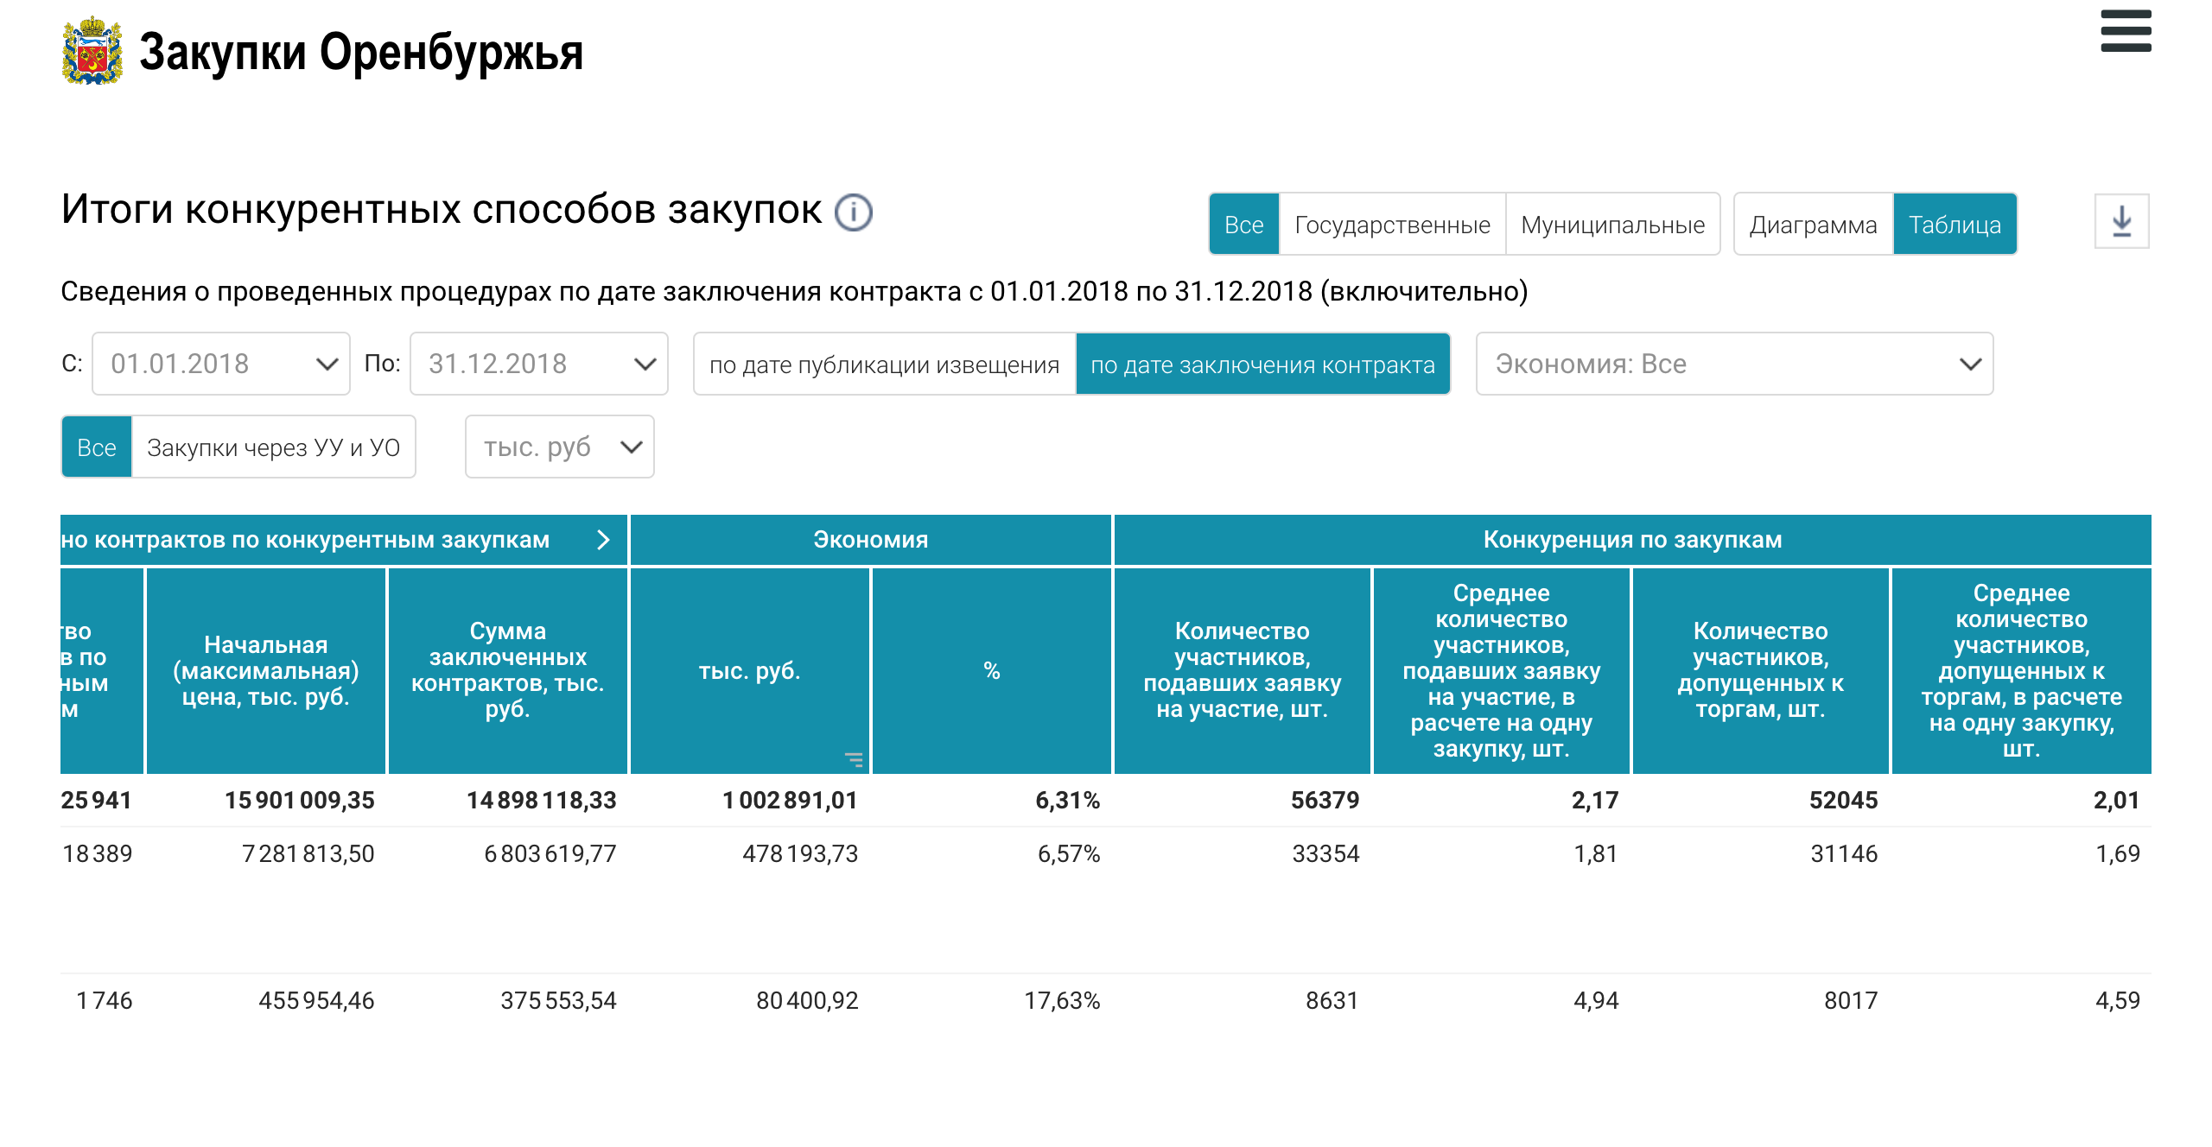The height and width of the screenshot is (1147, 2212).
Task: Click the download table icon
Action: 2121,222
